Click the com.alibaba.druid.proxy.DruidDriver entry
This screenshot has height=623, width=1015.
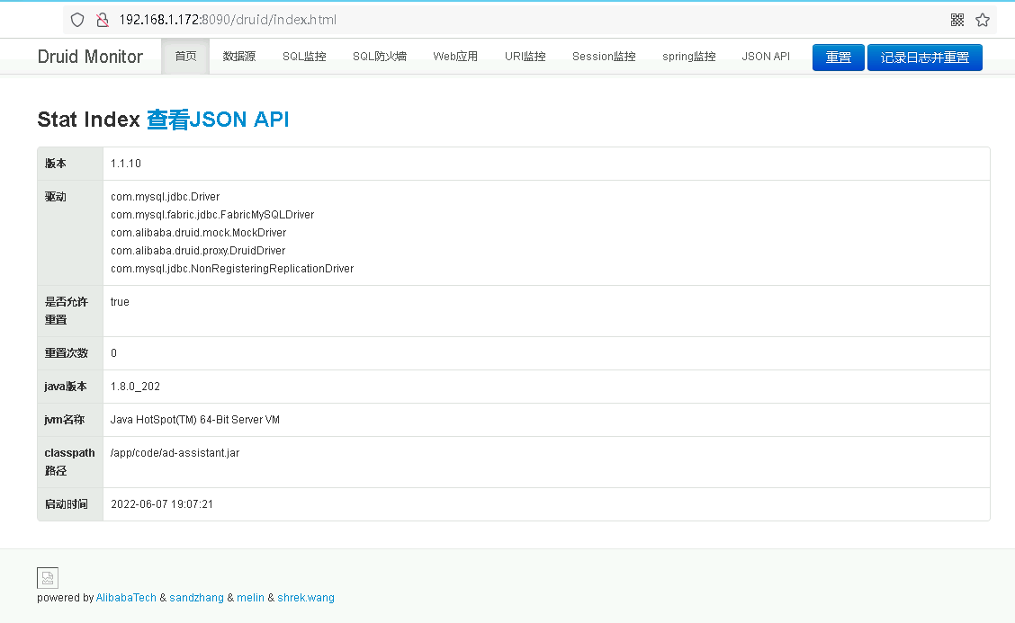pos(198,251)
